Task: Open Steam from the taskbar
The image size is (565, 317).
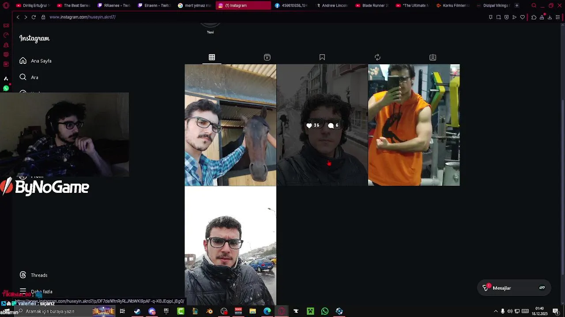Action: 137,311
